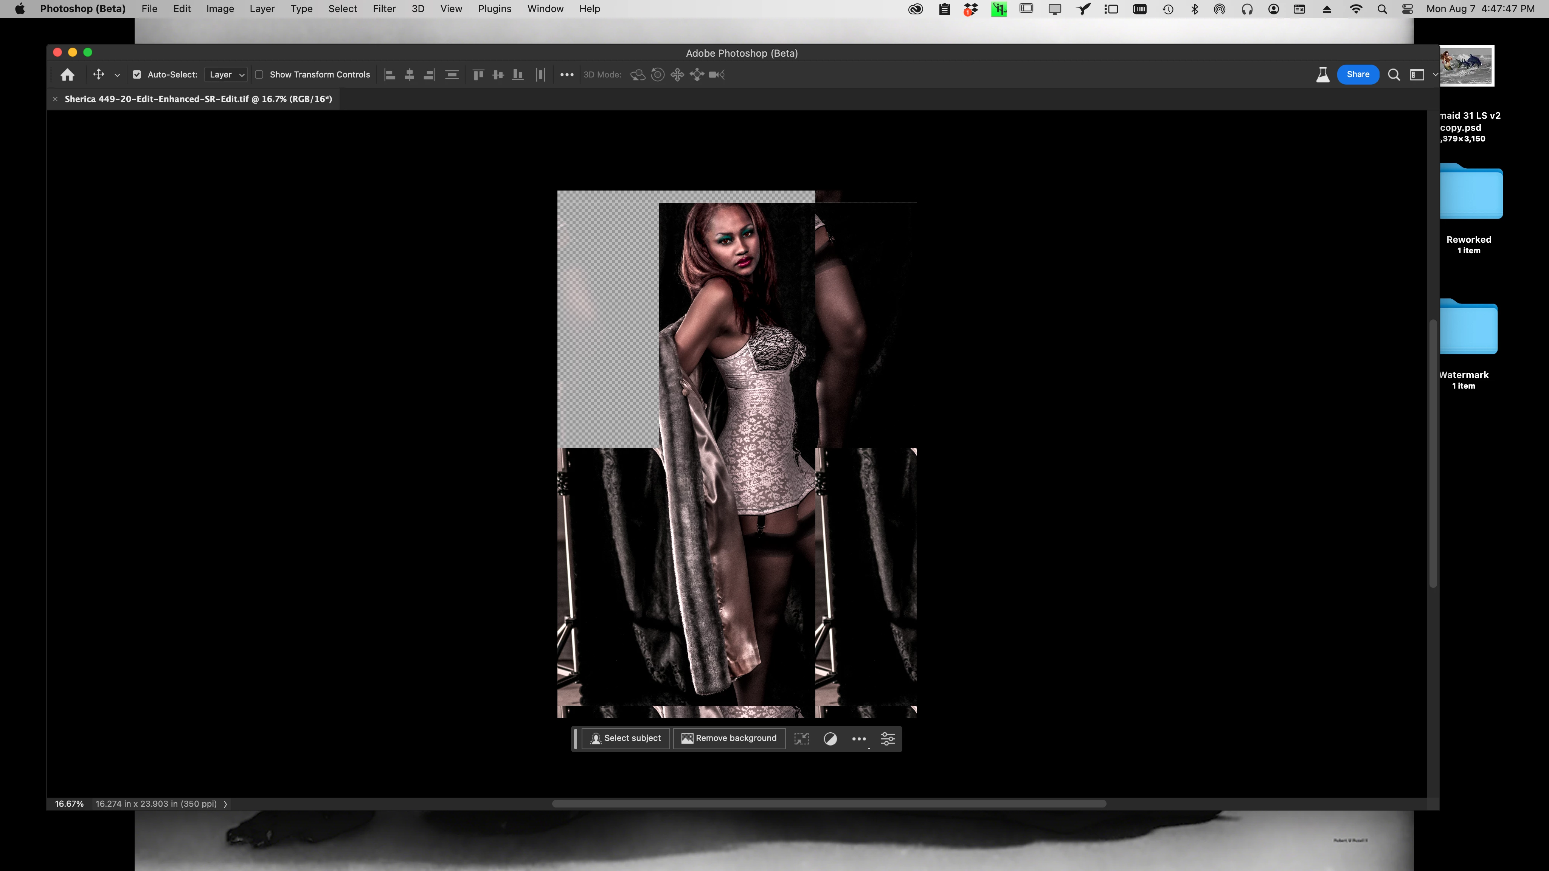Click the align top edges icon

point(478,74)
